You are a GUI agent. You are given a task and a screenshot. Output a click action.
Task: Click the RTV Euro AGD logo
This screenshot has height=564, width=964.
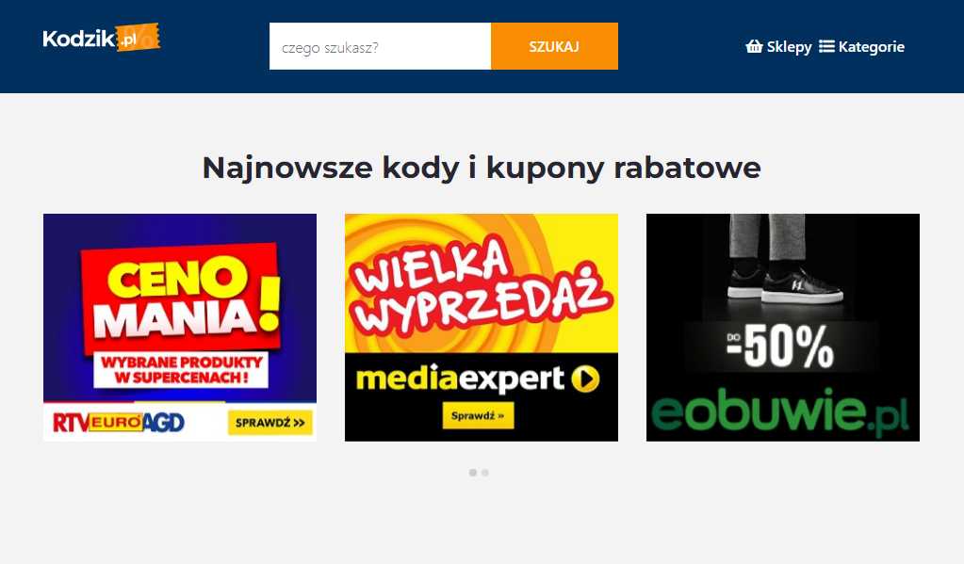[119, 423]
